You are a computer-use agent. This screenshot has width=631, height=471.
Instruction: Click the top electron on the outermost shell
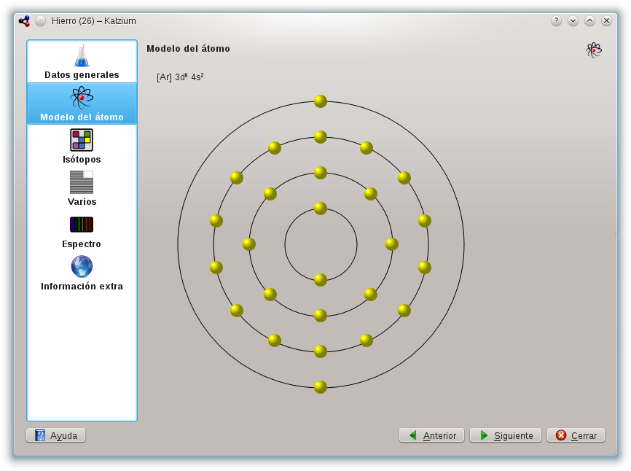(321, 101)
